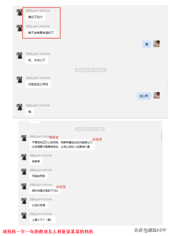Select the blue "嗯" reply bubble
Image resolution: width=170 pixels, height=236 pixels.
147,44
